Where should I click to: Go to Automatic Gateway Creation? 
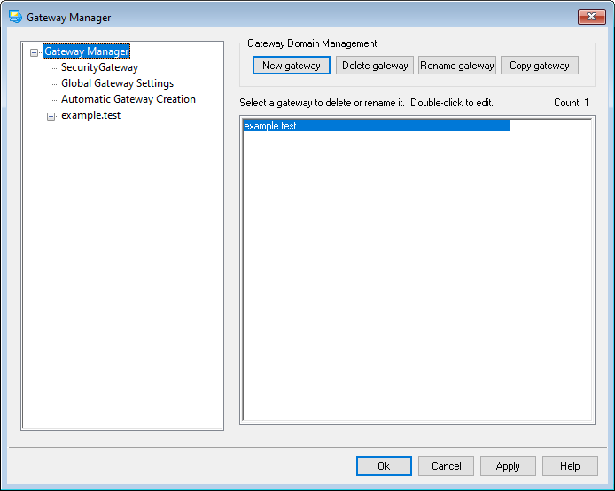point(128,99)
